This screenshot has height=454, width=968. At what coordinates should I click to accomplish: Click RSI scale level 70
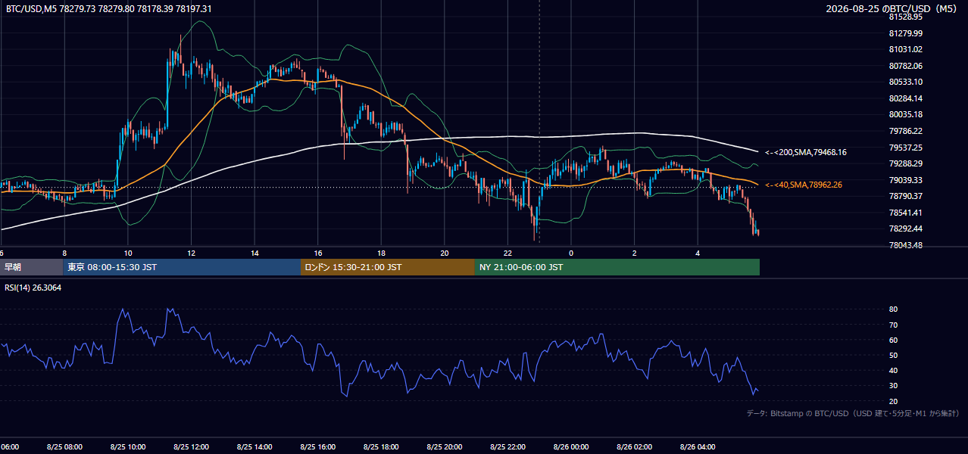click(893, 325)
